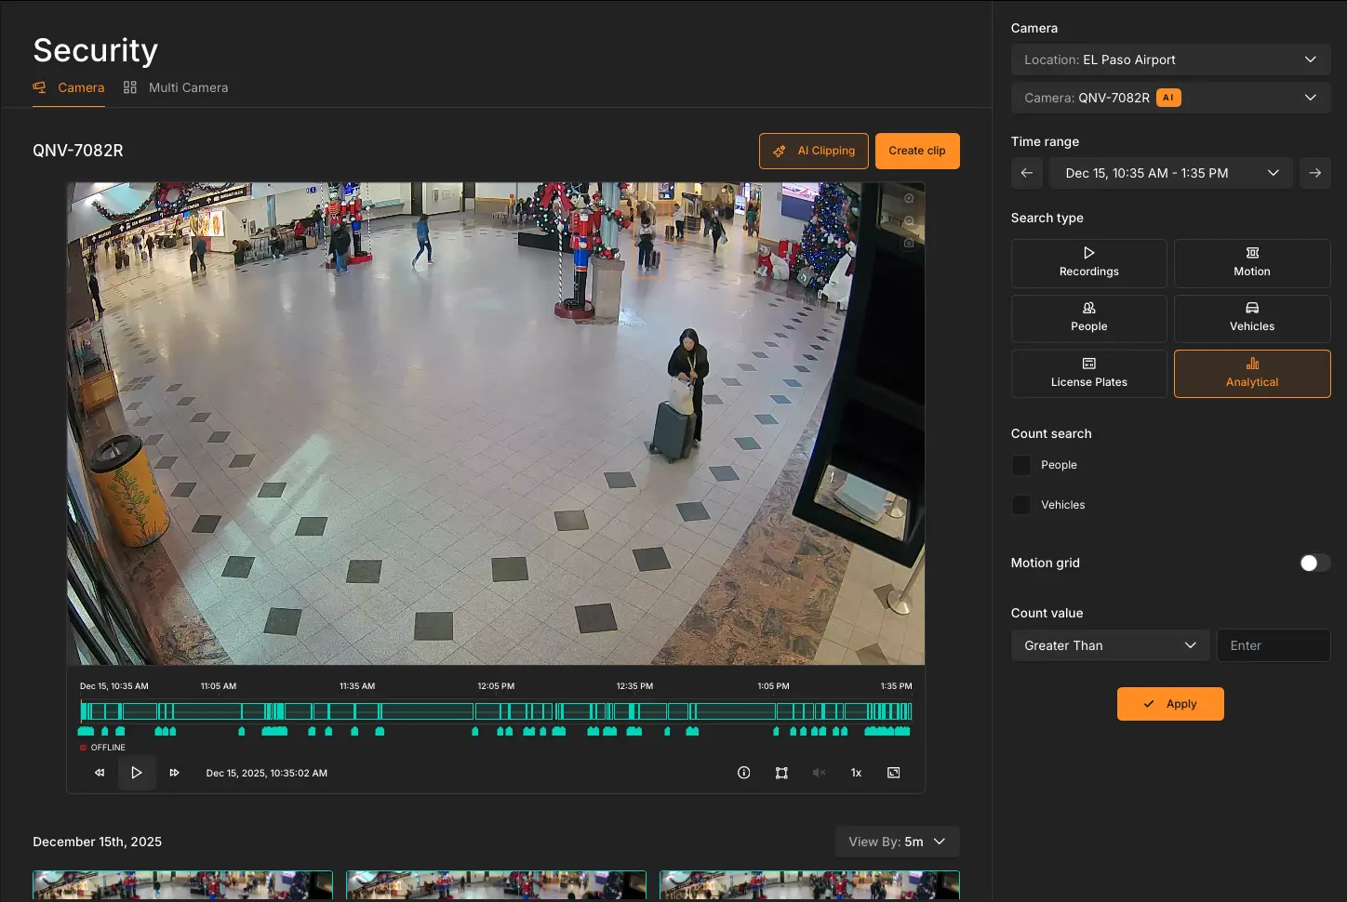The width and height of the screenshot is (1347, 902).
Task: Change the Greater Than count condition
Action: 1110,644
